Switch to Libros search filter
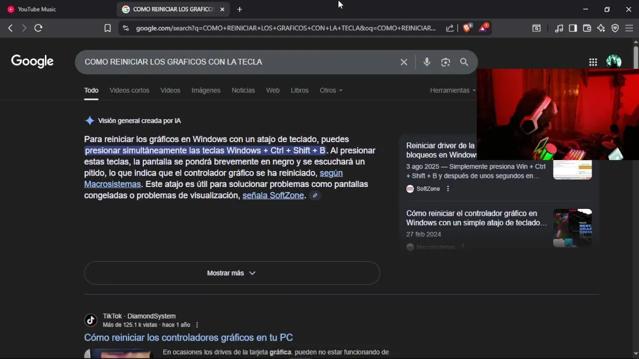Screen dimensions: 639x359 tap(300, 90)
